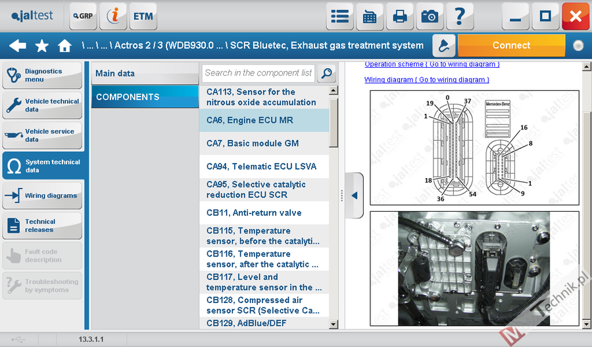Click the magnifier search icon
592x347 pixels.
click(x=327, y=73)
